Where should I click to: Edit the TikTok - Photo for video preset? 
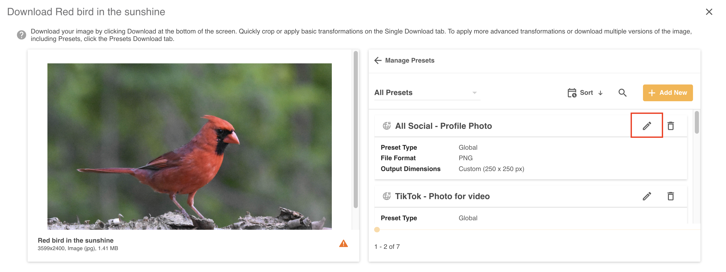pos(647,196)
